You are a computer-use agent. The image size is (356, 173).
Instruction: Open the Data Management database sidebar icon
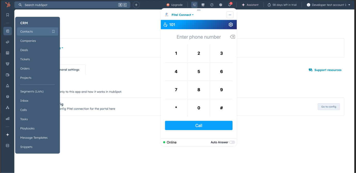7,97
